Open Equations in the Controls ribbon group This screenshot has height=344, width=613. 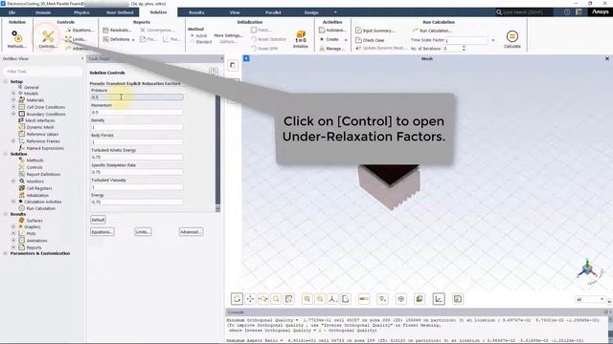pos(79,30)
